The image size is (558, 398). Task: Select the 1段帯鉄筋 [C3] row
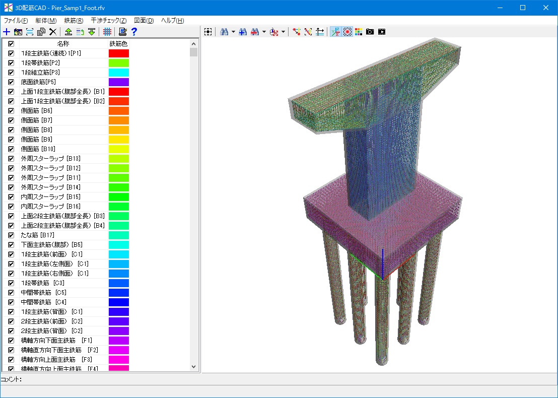click(x=65, y=283)
